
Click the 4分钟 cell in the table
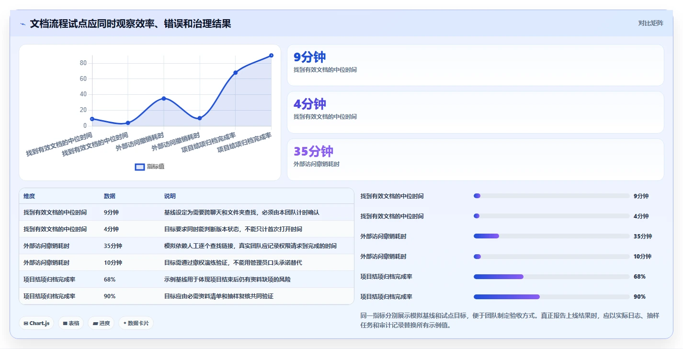[x=111, y=229]
